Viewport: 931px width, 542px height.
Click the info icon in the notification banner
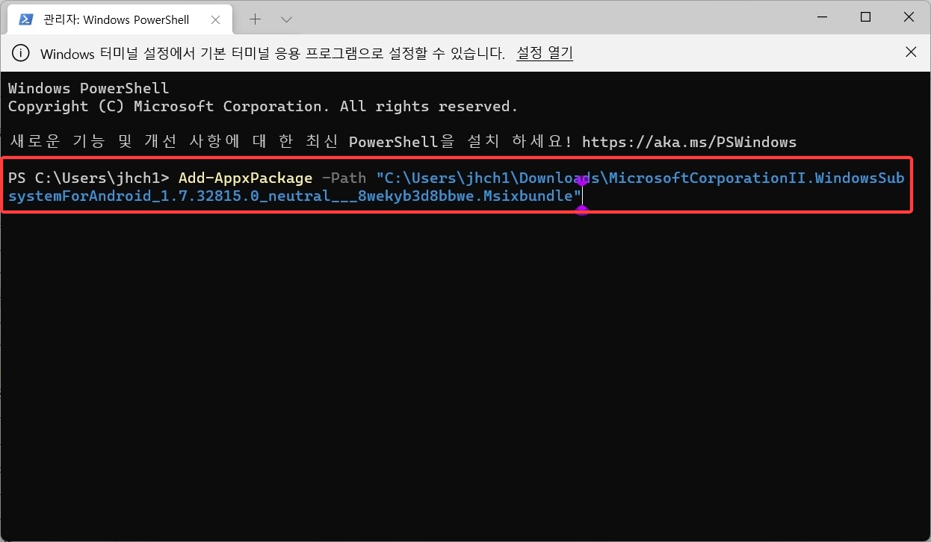tap(20, 52)
